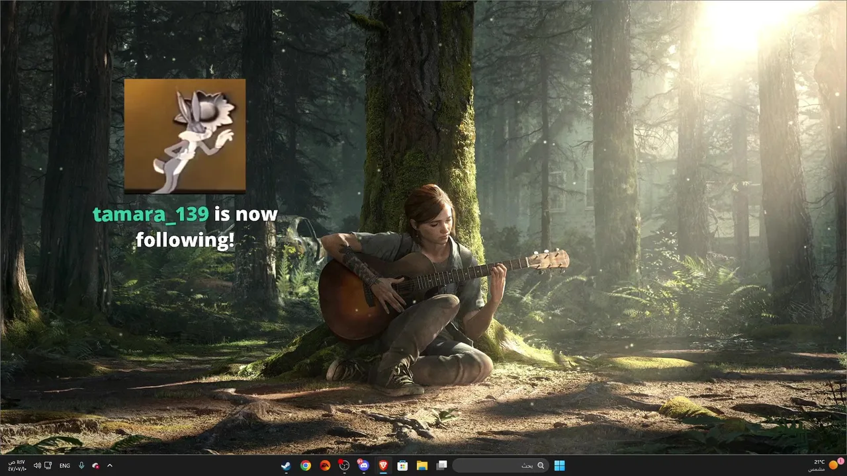Open the EA app taskbar icon
This screenshot has width=847, height=476.
click(324, 465)
